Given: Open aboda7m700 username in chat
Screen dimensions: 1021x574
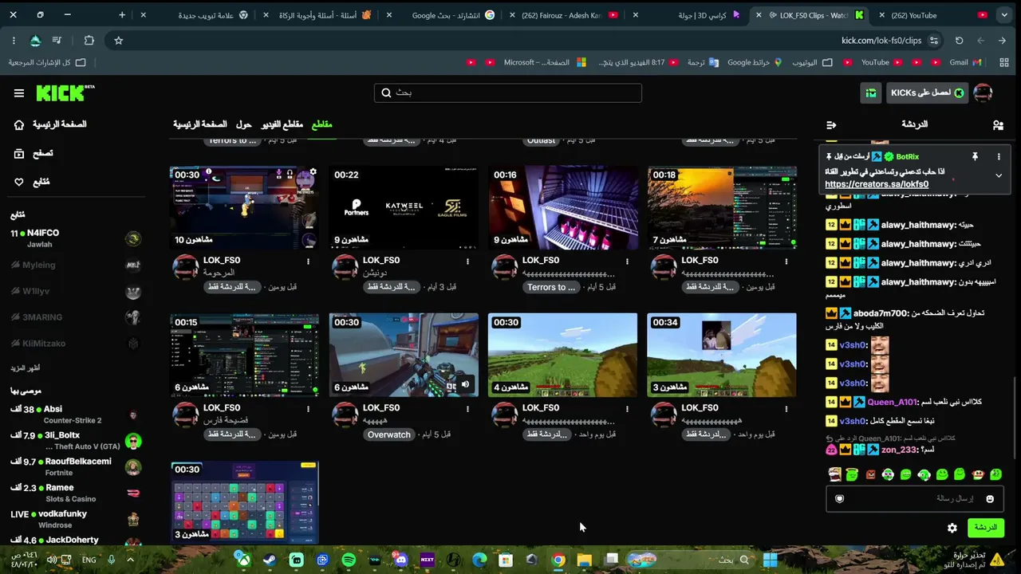Looking at the screenshot, I should [x=881, y=313].
